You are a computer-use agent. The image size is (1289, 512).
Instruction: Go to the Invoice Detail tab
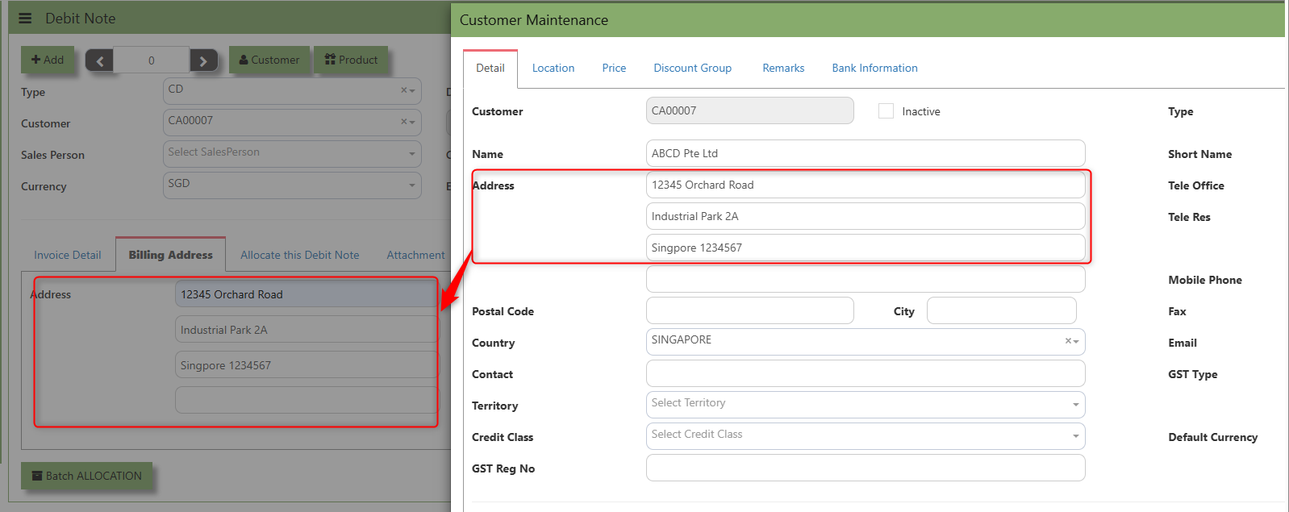68,255
